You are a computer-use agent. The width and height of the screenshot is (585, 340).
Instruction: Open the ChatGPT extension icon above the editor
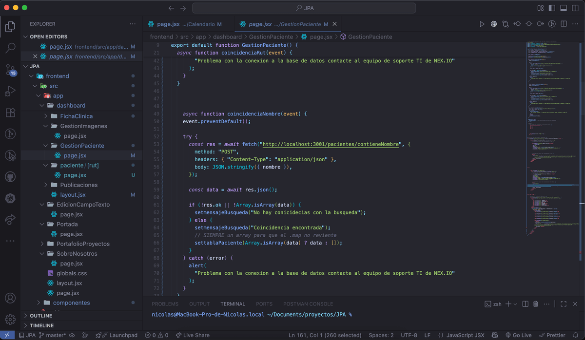[493, 23]
